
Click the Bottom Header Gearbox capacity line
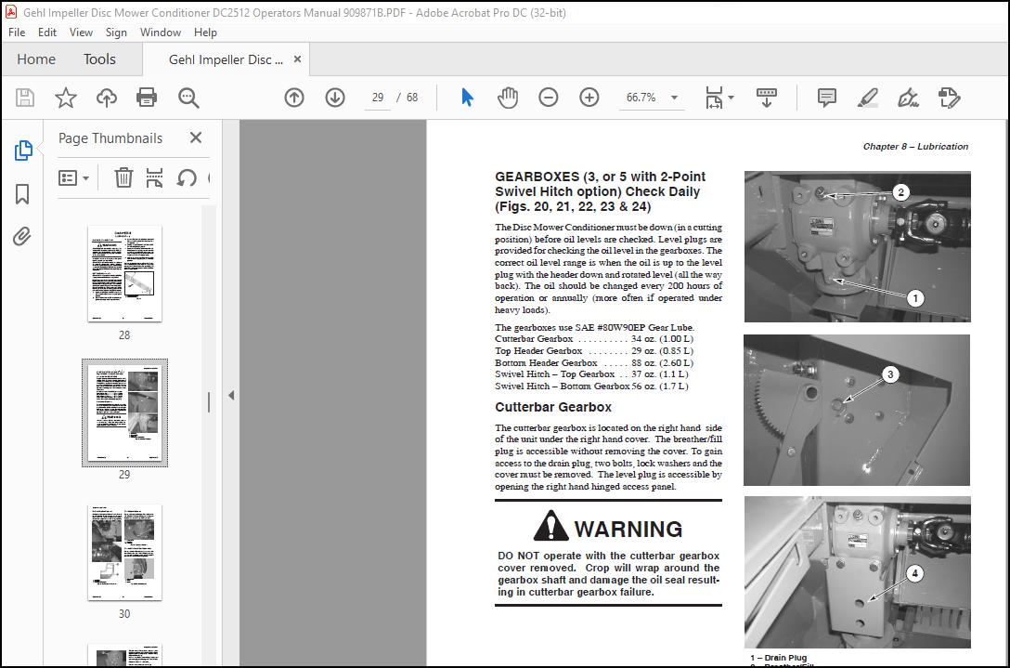coord(594,362)
